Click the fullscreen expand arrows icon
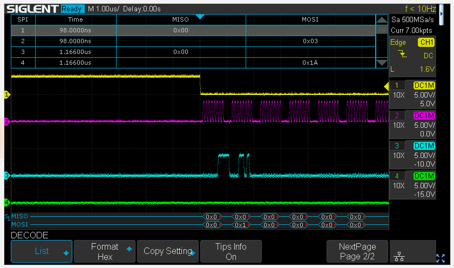 pos(440,258)
